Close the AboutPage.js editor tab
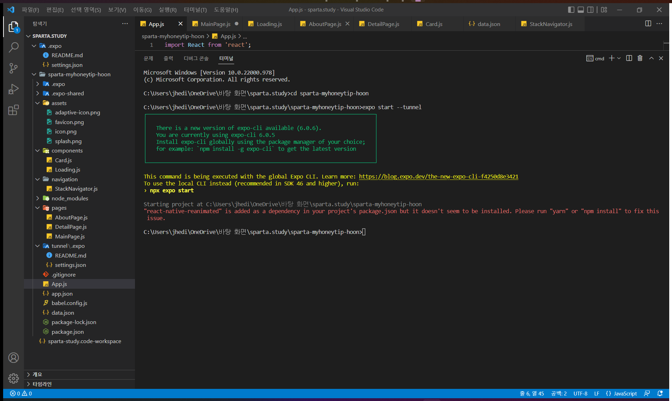This screenshot has width=672, height=401. tap(347, 24)
